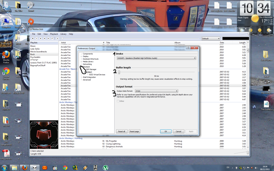Confirm preferences with OK
Image resolution: width=274 pixels, height=171 pixels.
[x=166, y=131]
